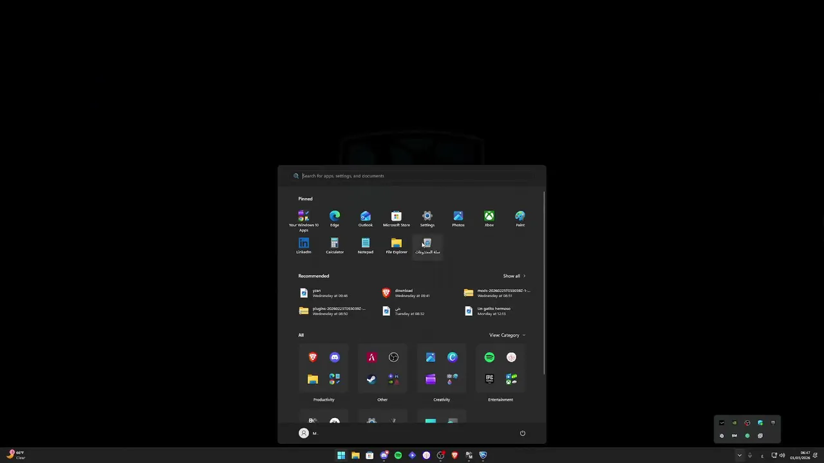Launch Discord in Productivity category
The image size is (824, 463).
(x=335, y=357)
